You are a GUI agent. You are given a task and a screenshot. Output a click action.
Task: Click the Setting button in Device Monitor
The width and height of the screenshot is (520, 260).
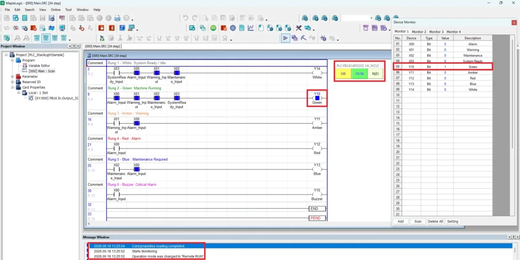pos(452,221)
